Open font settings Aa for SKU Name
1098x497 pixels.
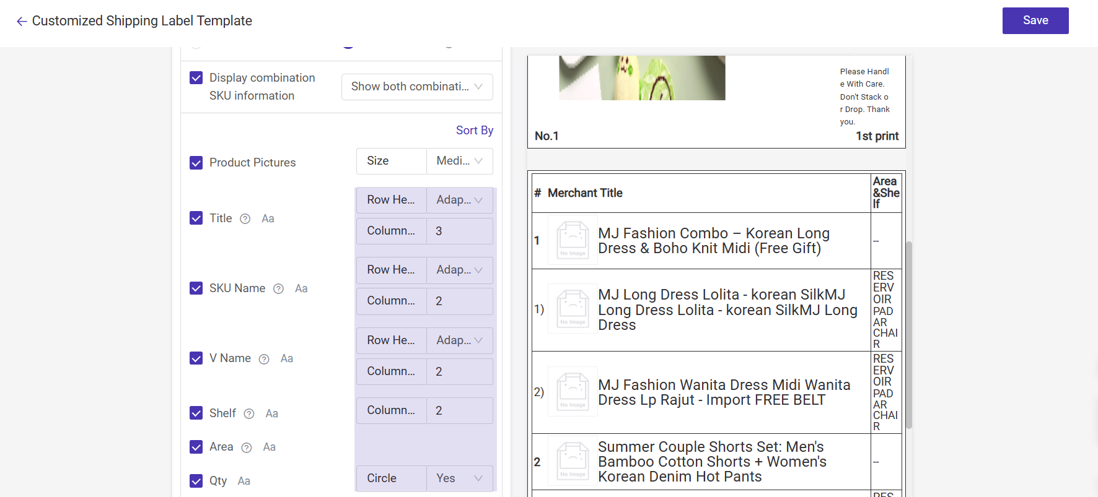301,288
